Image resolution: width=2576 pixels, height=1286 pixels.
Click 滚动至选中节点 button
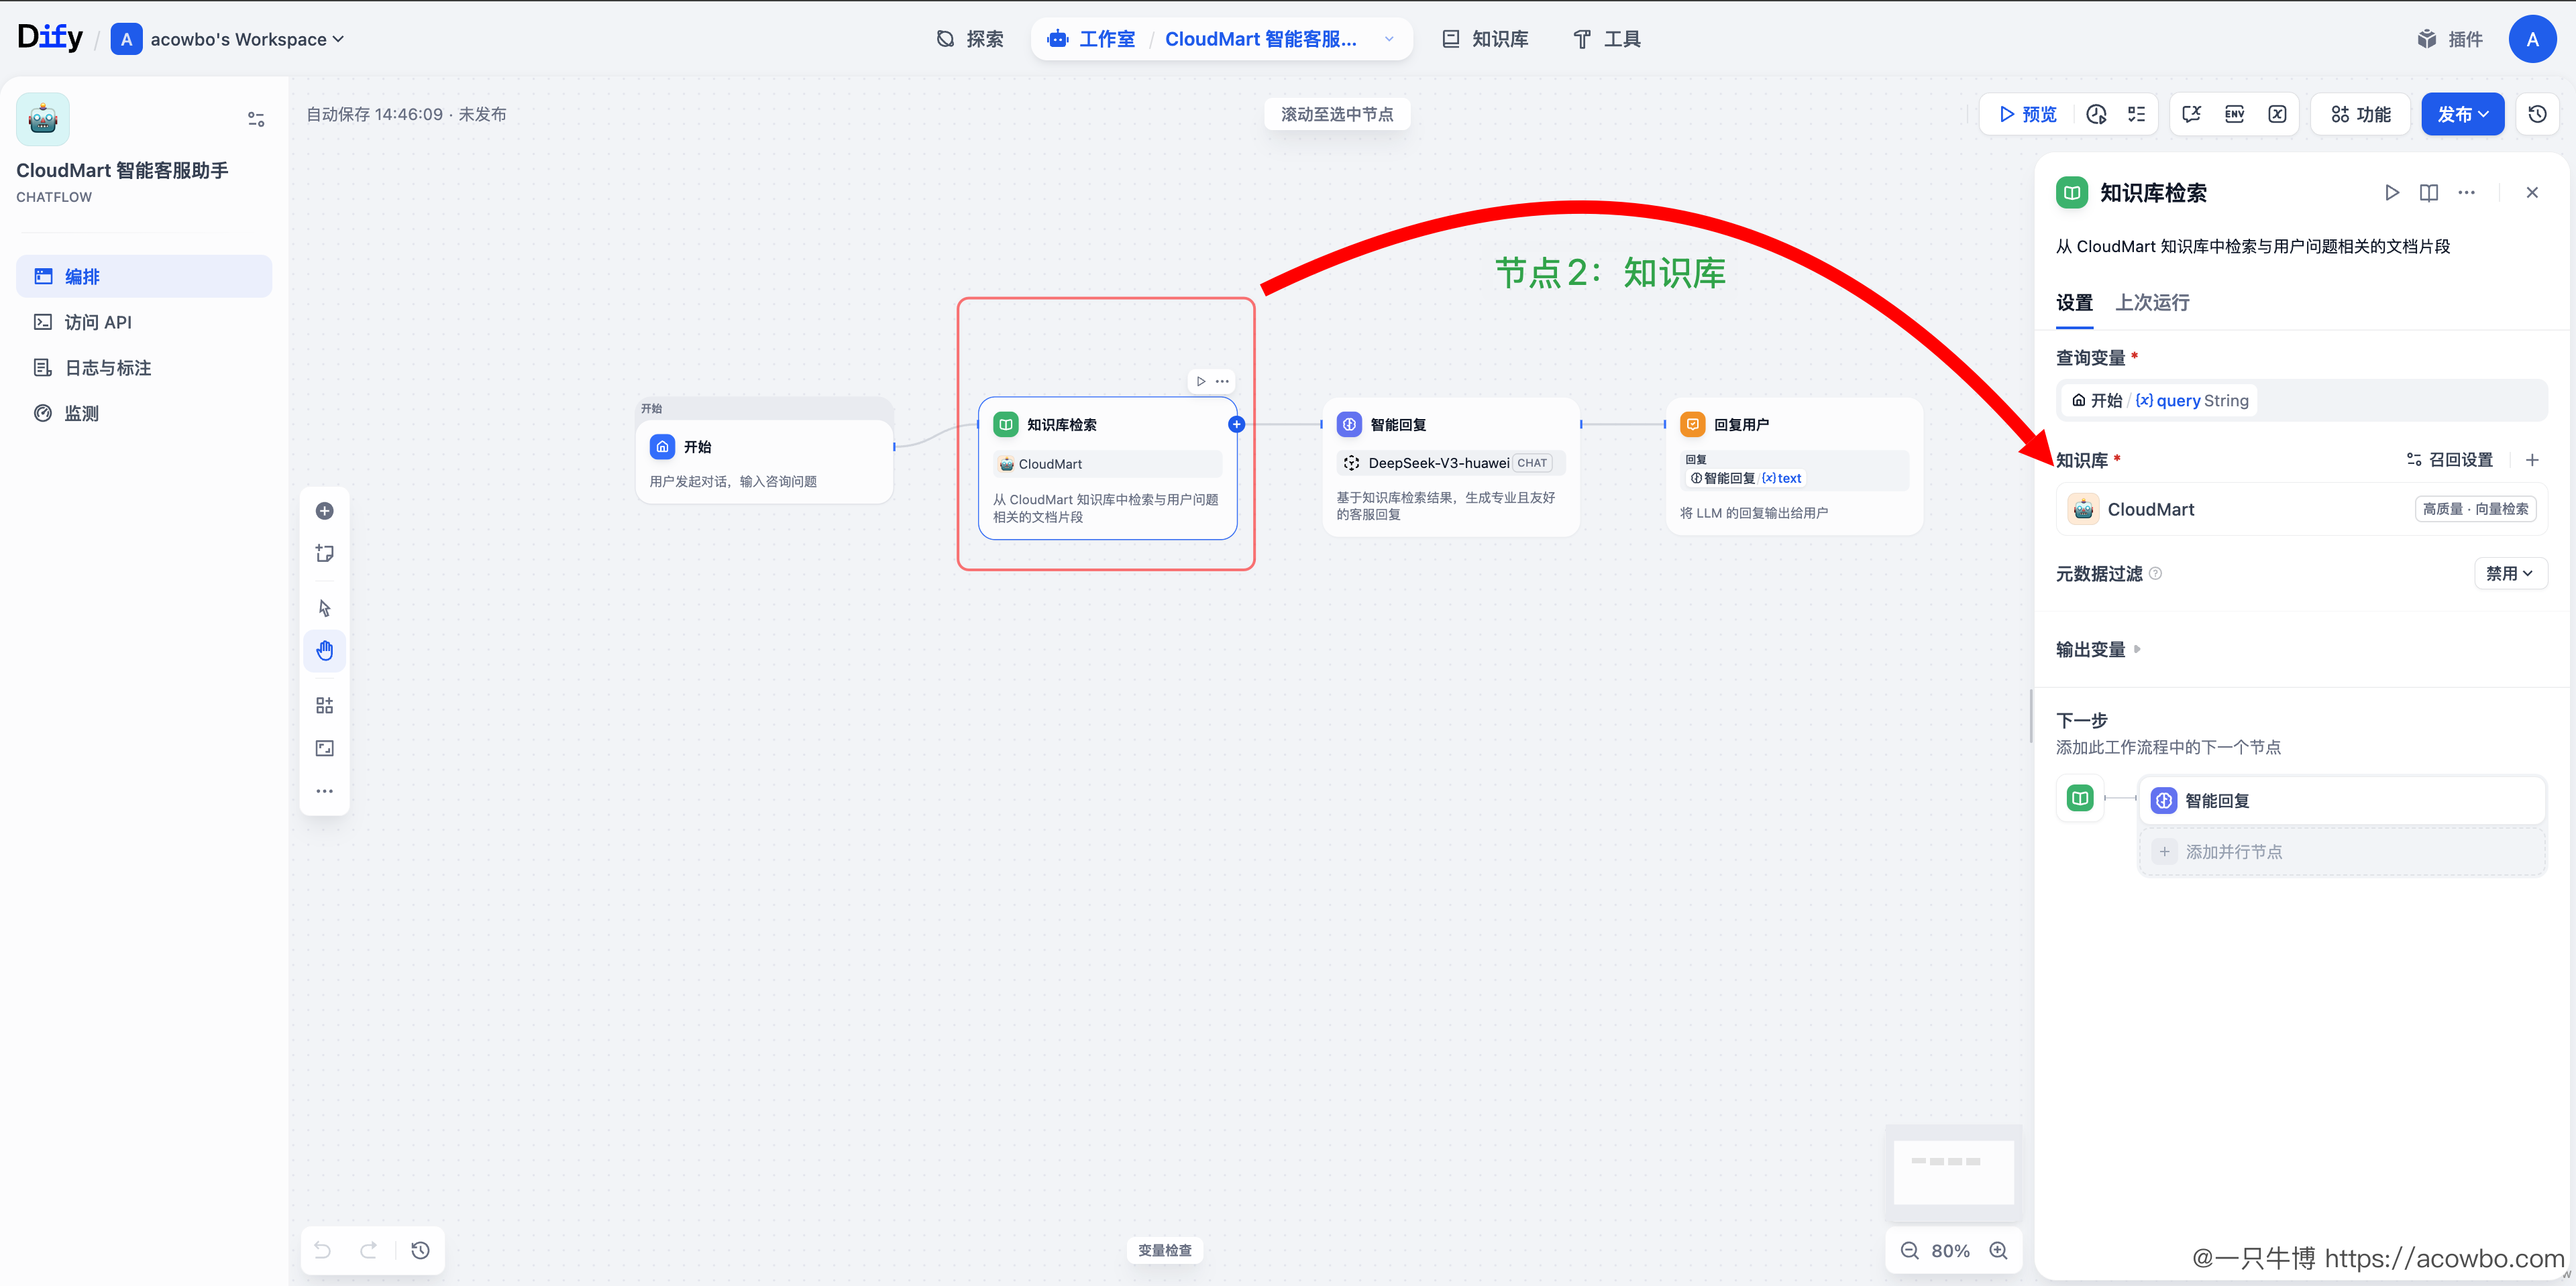click(x=1337, y=114)
